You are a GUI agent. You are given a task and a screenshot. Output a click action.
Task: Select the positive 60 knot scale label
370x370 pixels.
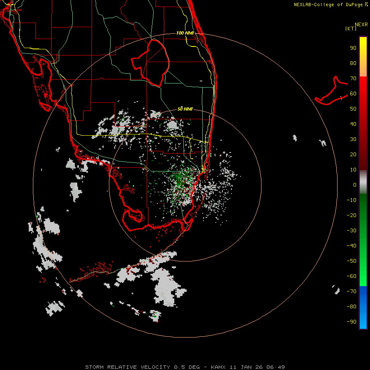pos(353,94)
